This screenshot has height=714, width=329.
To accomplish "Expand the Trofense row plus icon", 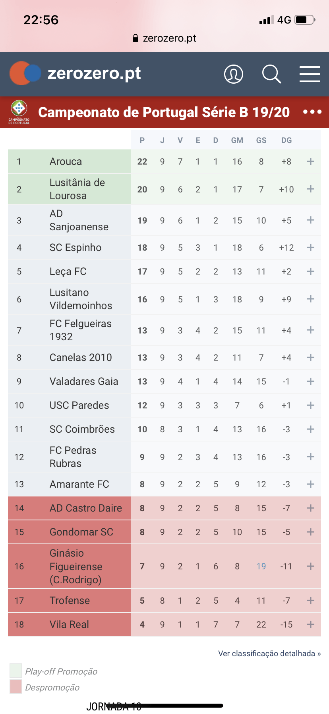I will point(311,600).
